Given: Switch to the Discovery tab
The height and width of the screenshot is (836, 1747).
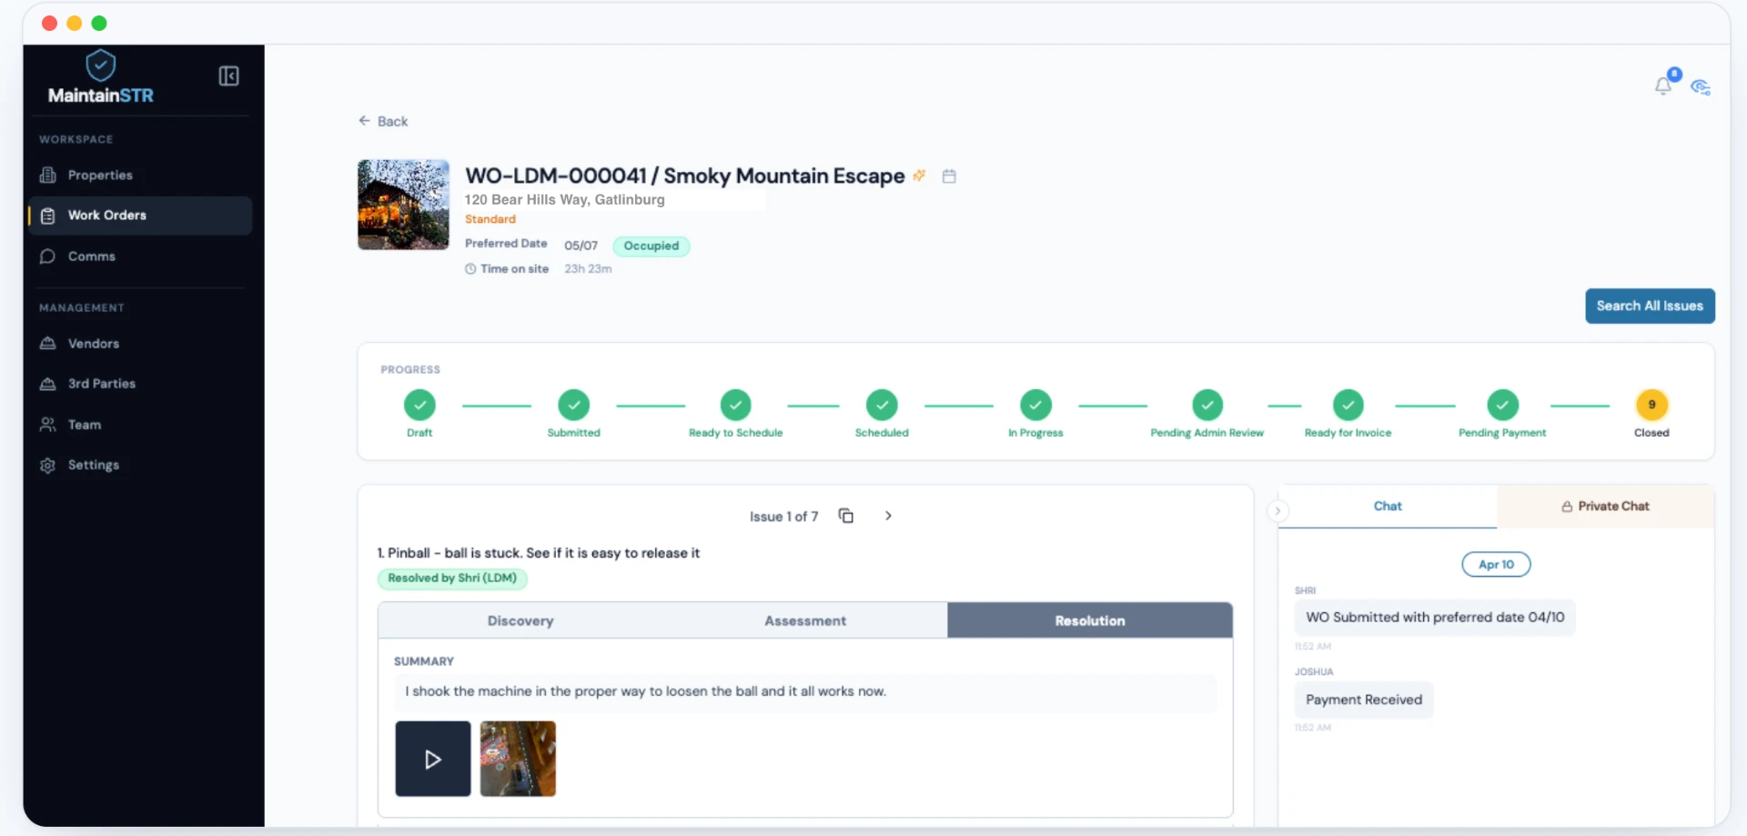Looking at the screenshot, I should point(520,620).
